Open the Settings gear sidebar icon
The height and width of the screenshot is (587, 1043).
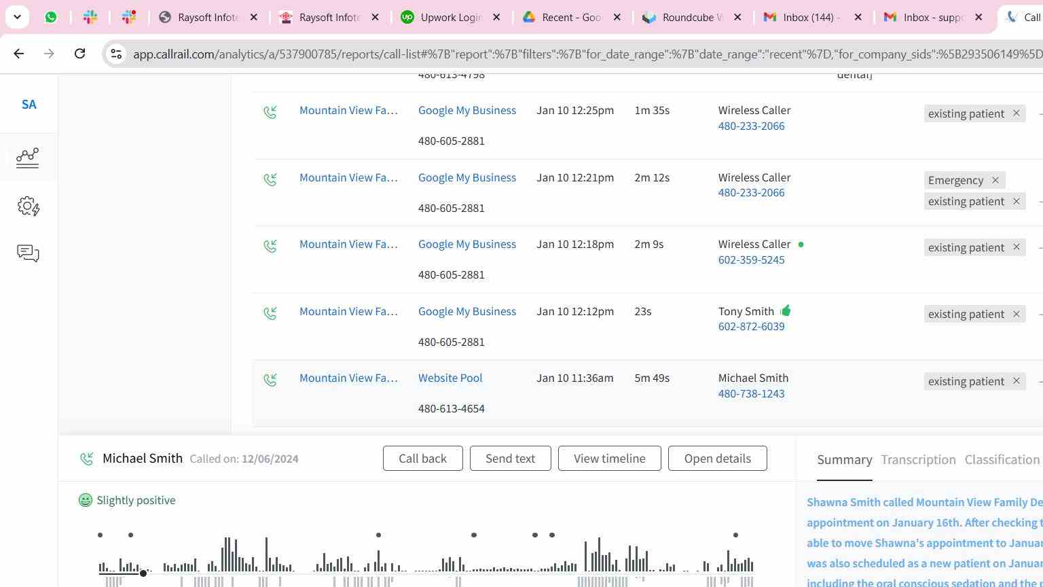tap(28, 207)
